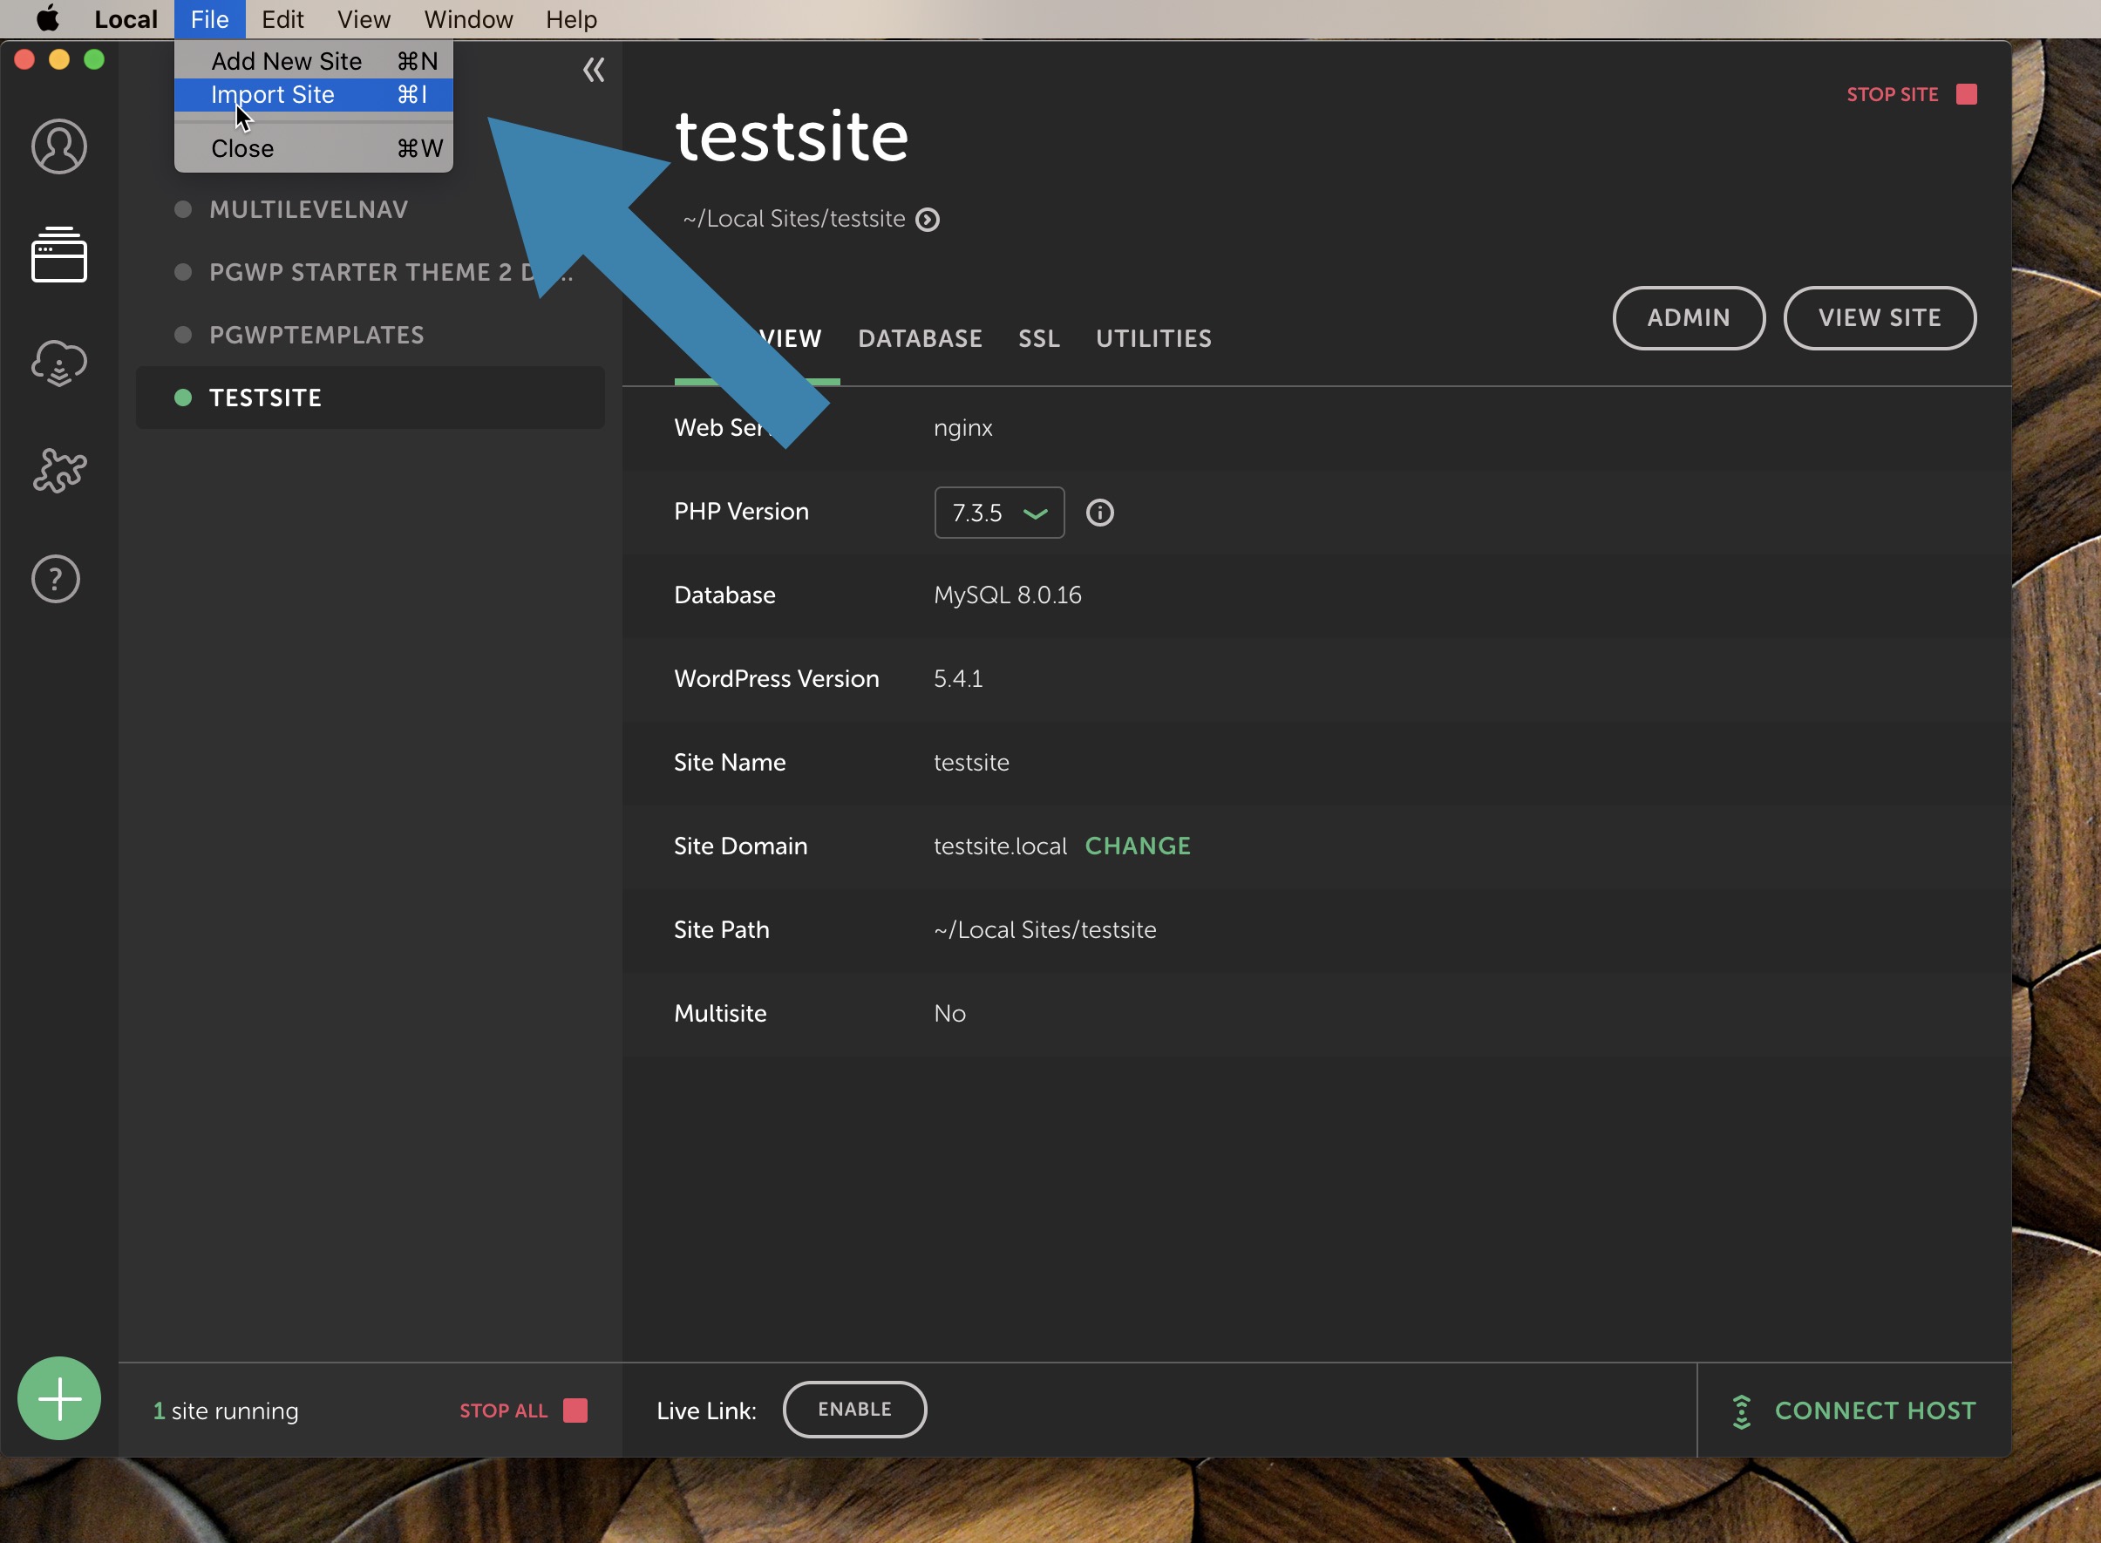Switch to the Database tab
This screenshot has width=2101, height=1543.
click(920, 338)
